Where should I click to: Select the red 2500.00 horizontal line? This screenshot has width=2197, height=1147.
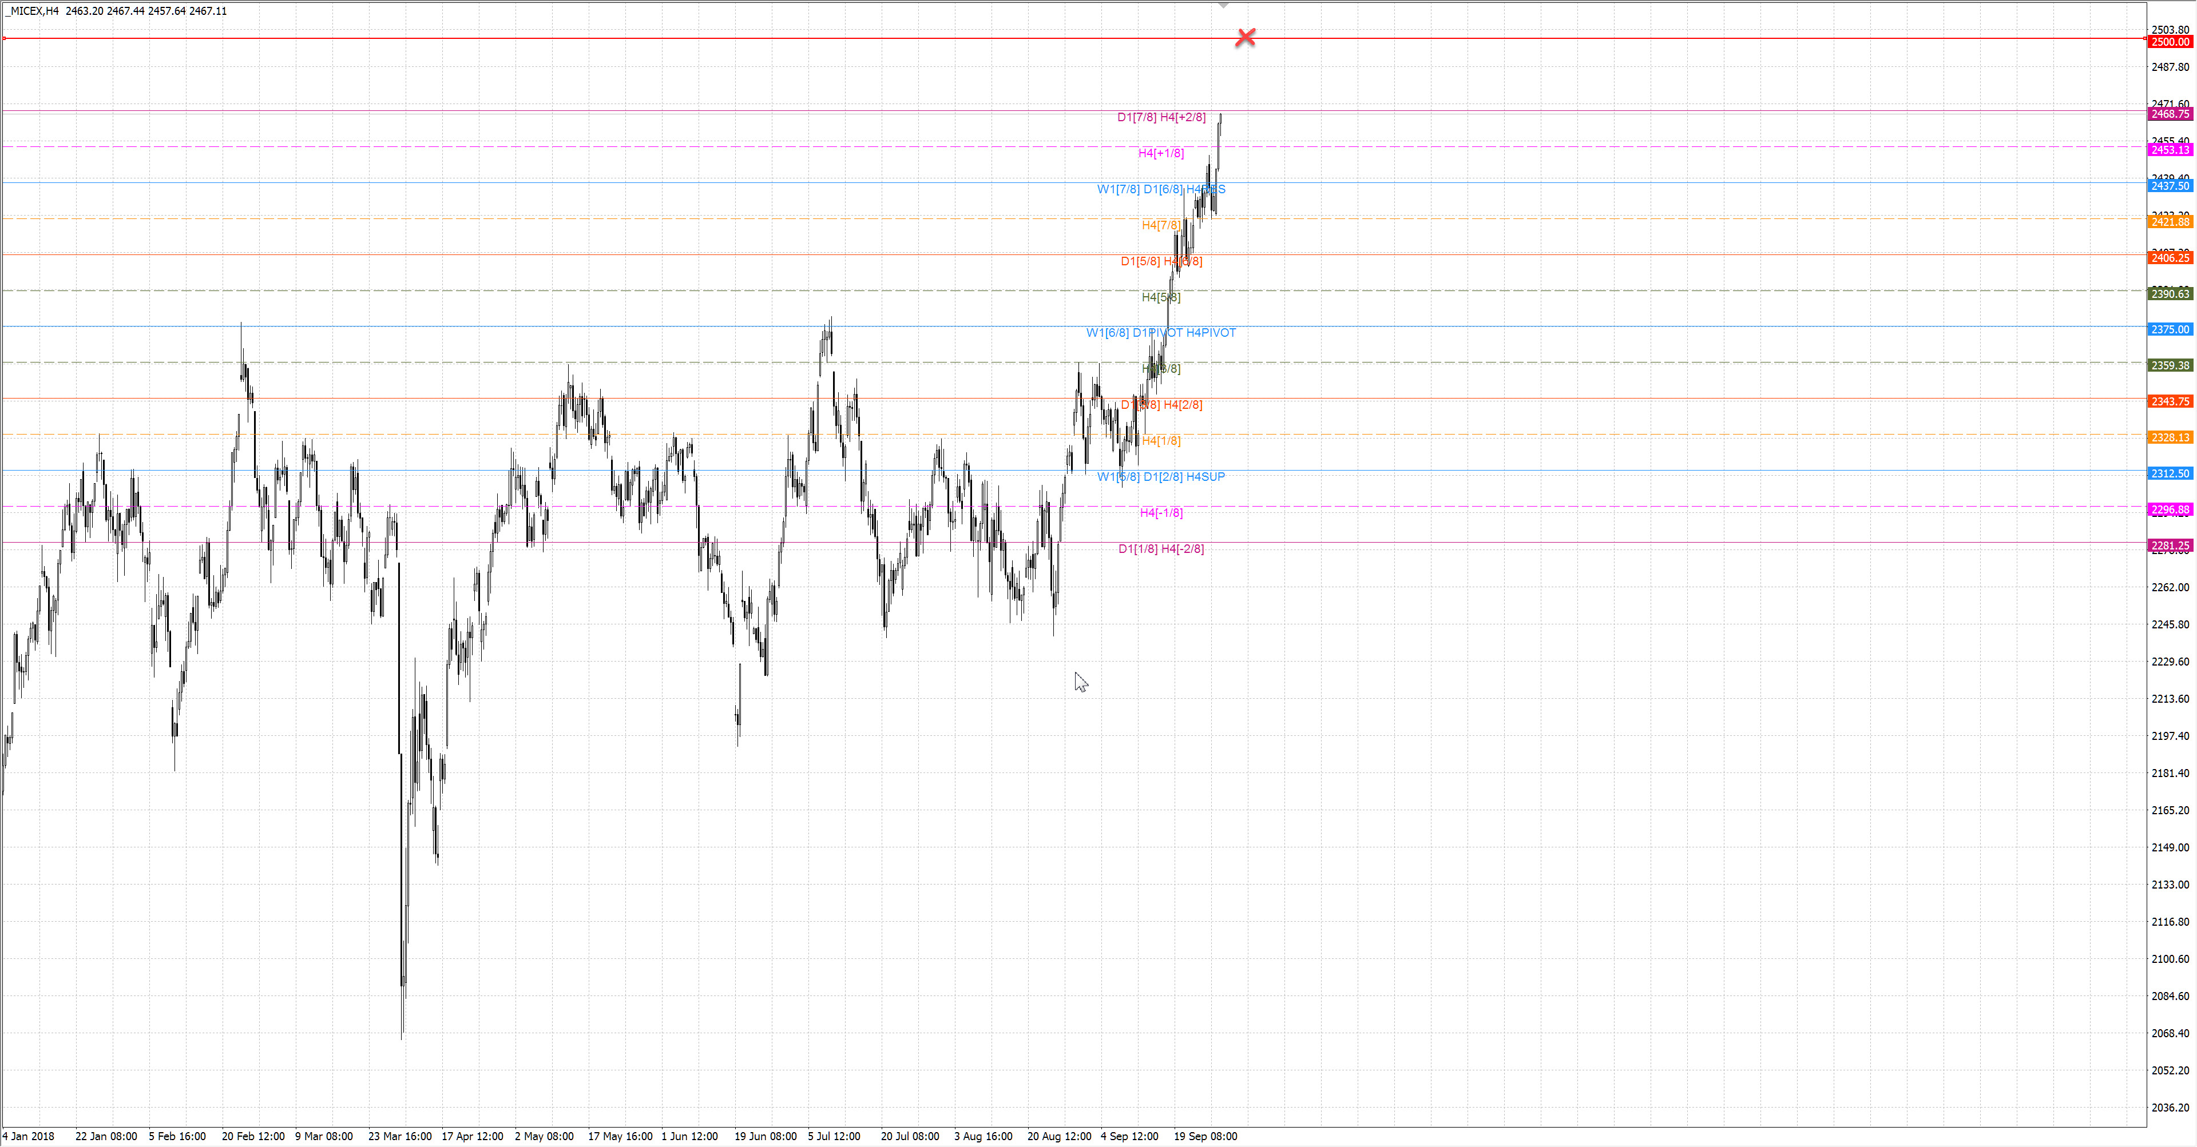(x=597, y=38)
